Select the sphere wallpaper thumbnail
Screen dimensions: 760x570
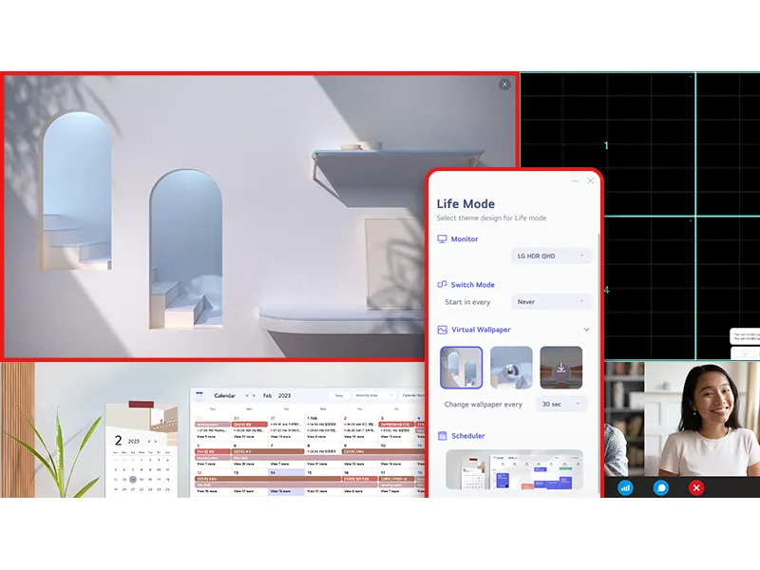511,368
